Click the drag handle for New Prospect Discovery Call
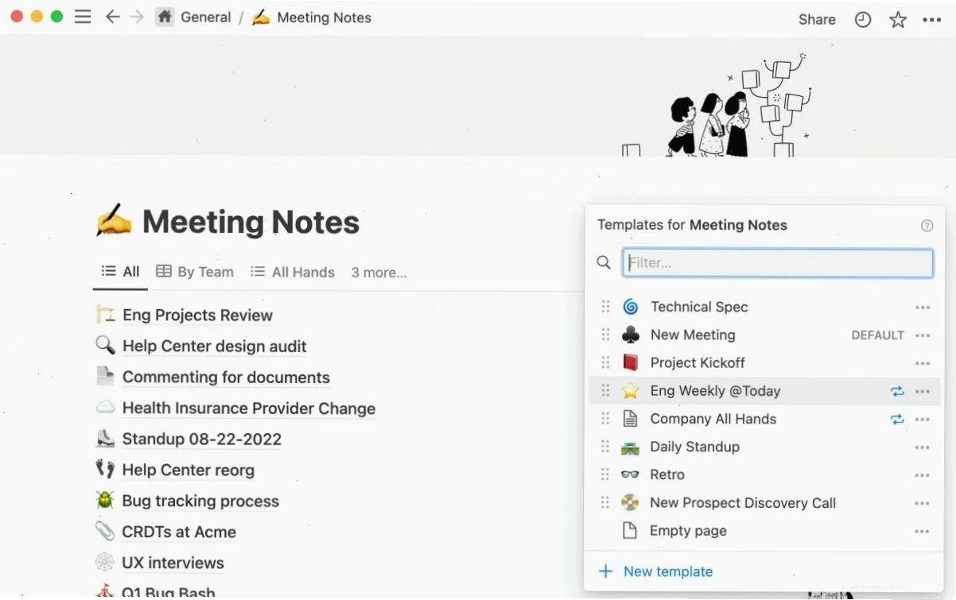This screenshot has width=956, height=600. (605, 502)
